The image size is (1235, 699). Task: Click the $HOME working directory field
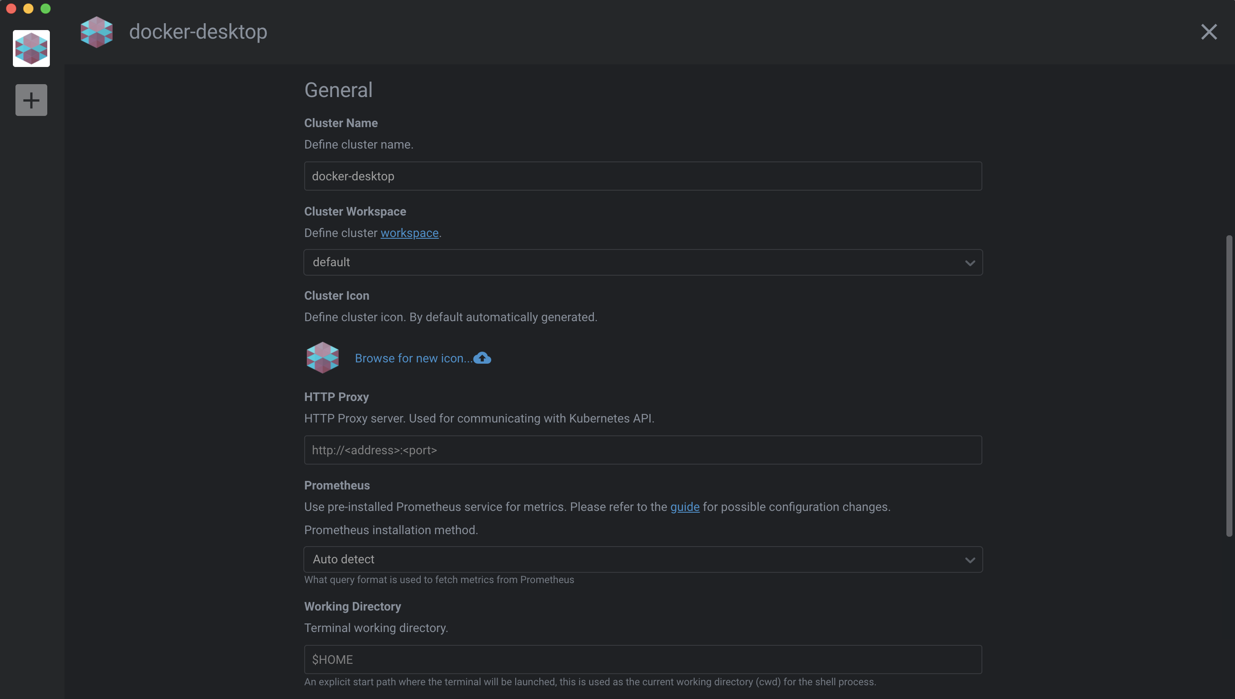pyautogui.click(x=643, y=659)
